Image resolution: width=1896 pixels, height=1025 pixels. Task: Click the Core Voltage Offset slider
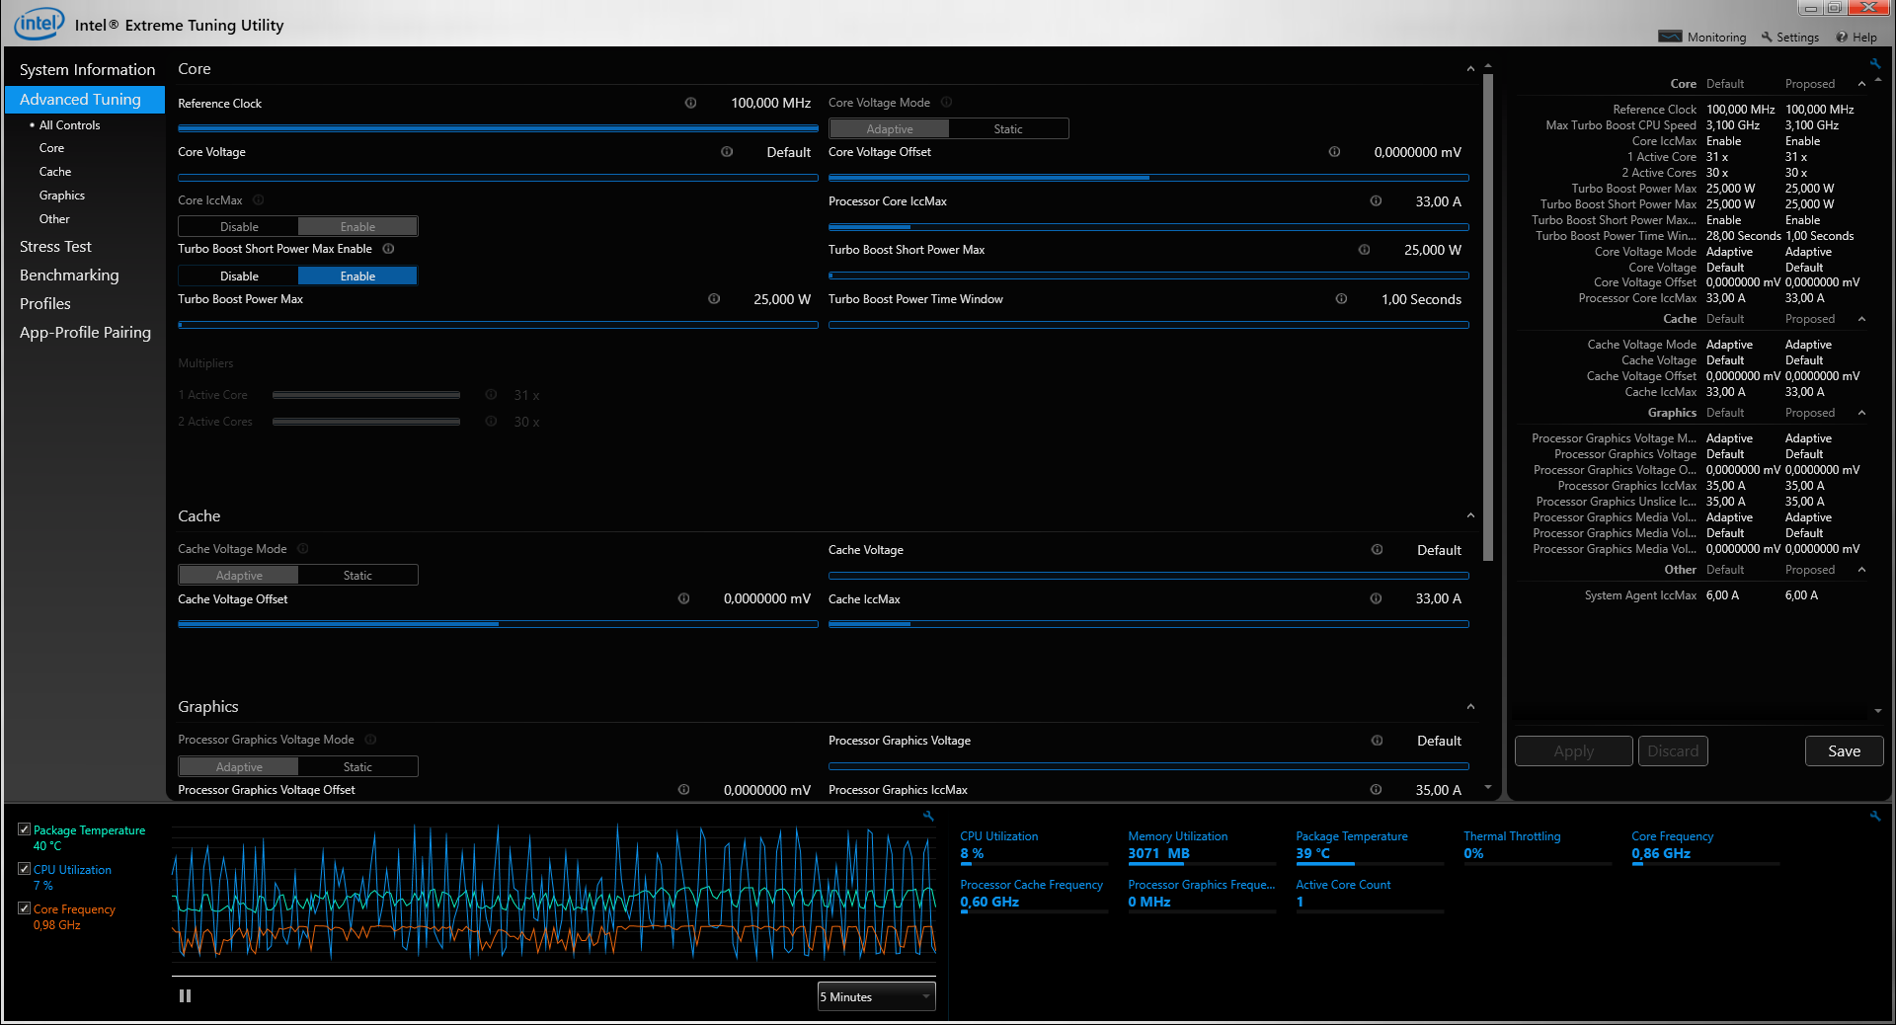(1147, 178)
